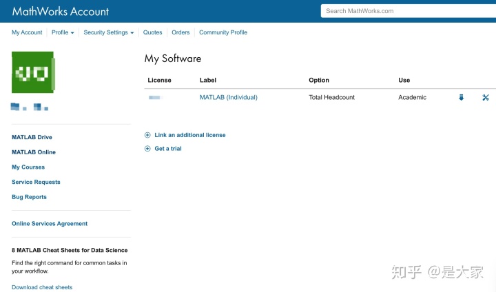Click the Academic use cell
Image resolution: width=496 pixels, height=292 pixels.
point(412,97)
